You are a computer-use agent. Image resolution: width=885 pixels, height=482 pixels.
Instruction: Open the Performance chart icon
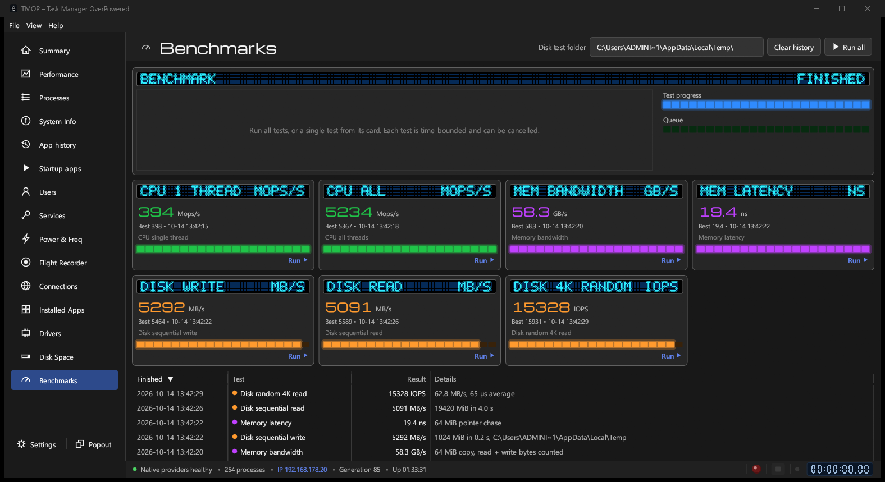(26, 74)
